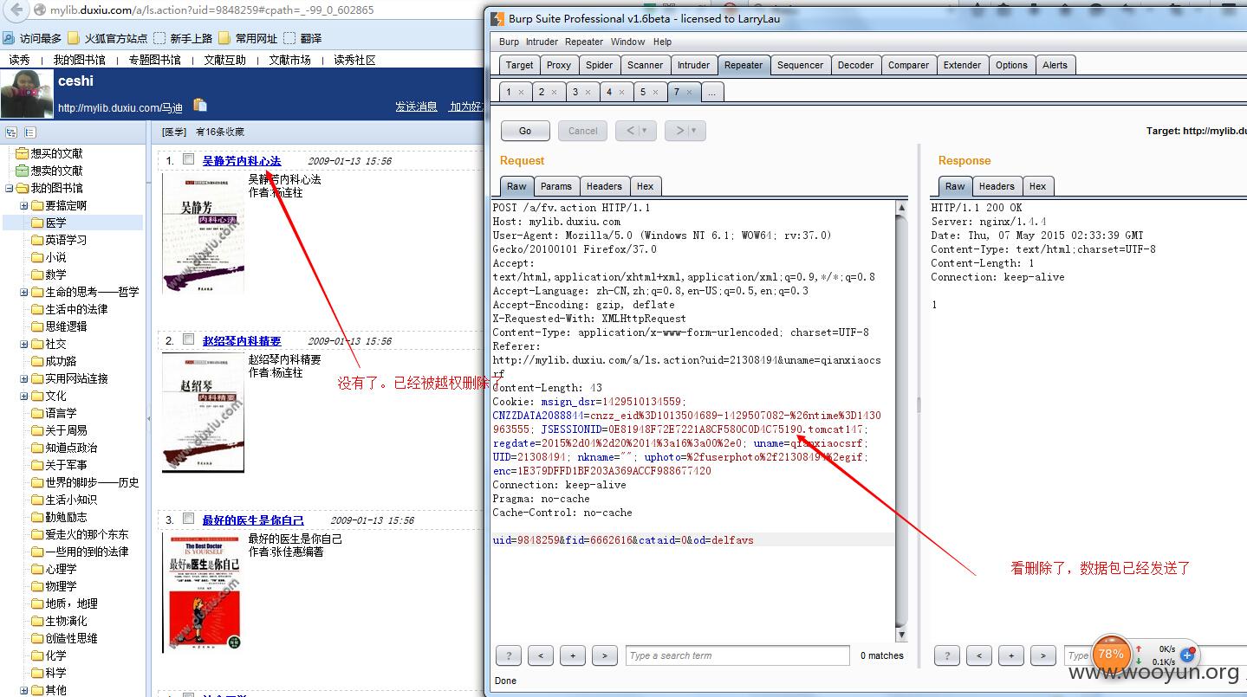Tick the checkbox for 吴静芳内科心法
Image resolution: width=1247 pixels, height=697 pixels.
tap(189, 159)
